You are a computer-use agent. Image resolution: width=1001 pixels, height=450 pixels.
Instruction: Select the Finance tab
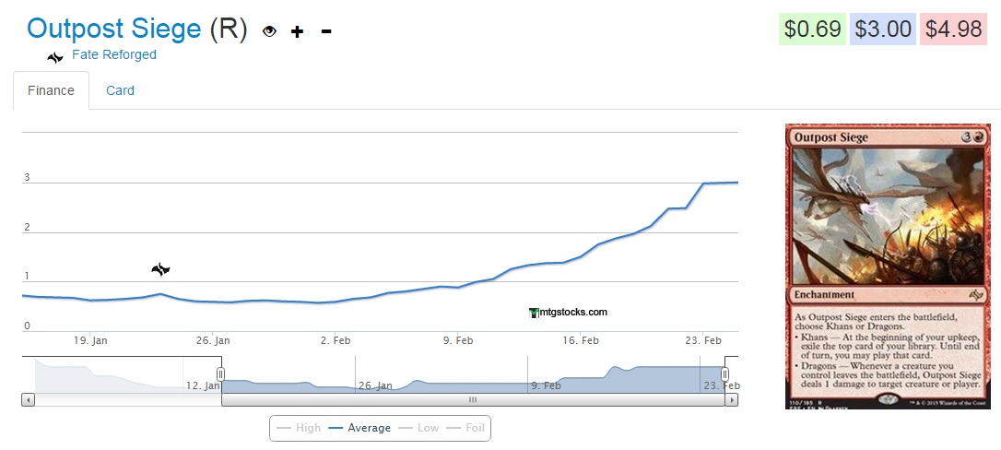[x=51, y=90]
